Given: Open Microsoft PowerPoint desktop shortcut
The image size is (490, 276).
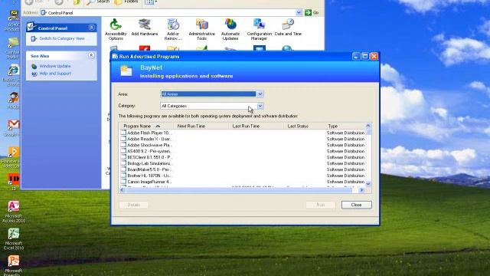Looking at the screenshot, I should coord(14,265).
